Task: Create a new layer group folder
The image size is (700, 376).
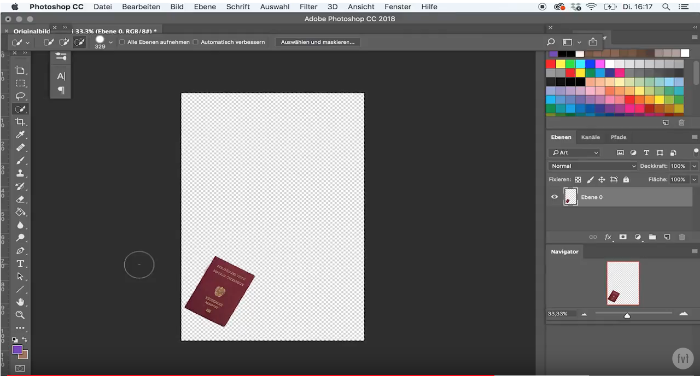Action: tap(652, 237)
